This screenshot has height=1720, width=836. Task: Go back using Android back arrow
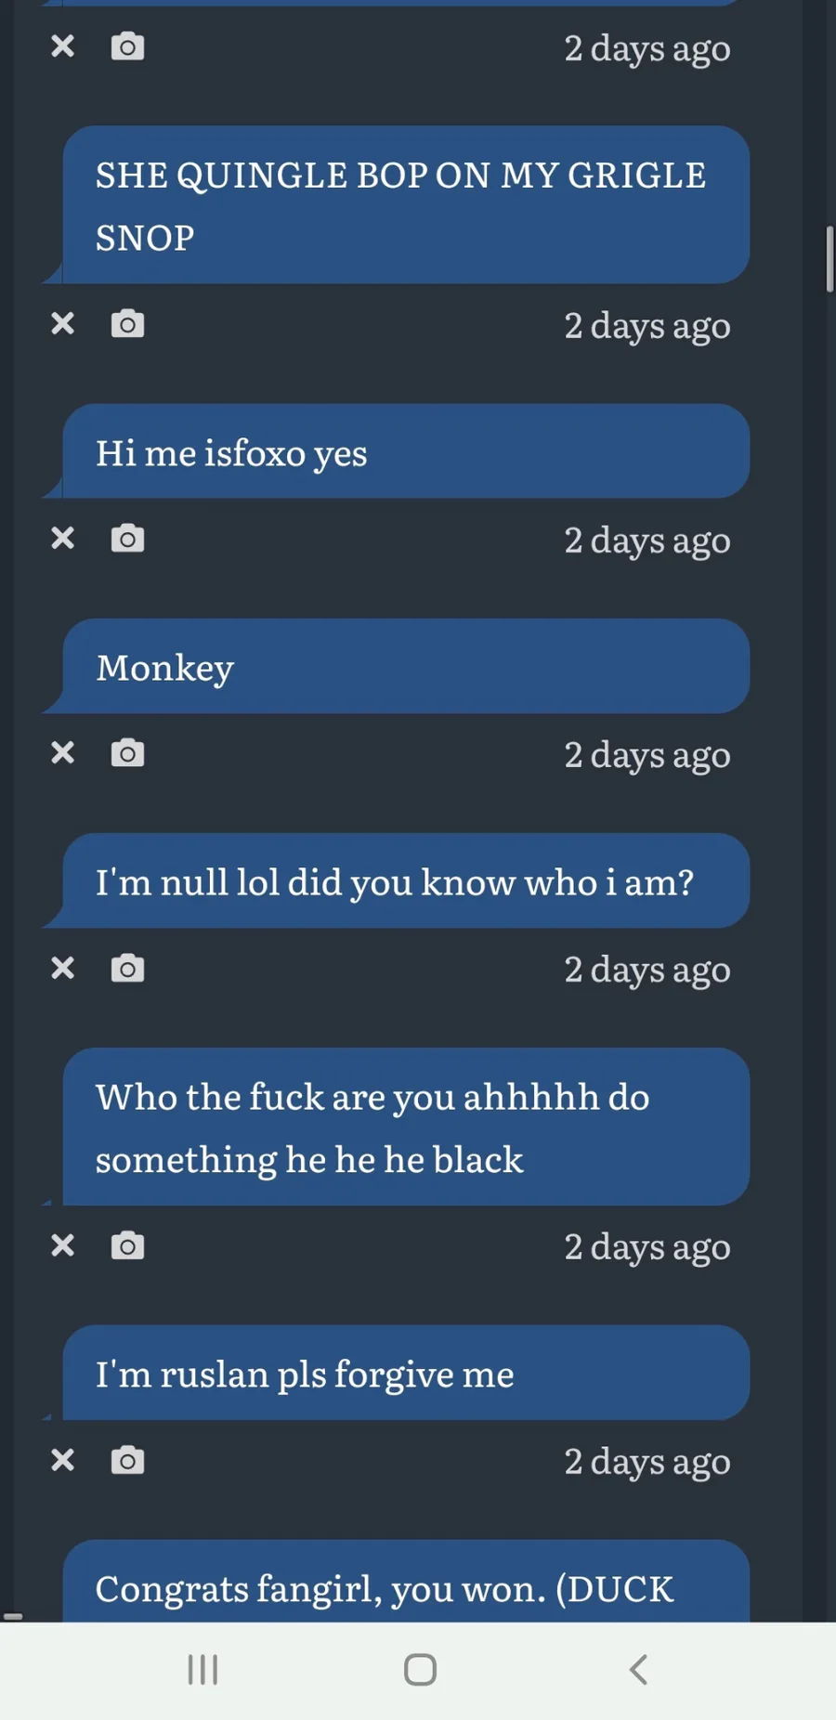[638, 1669]
